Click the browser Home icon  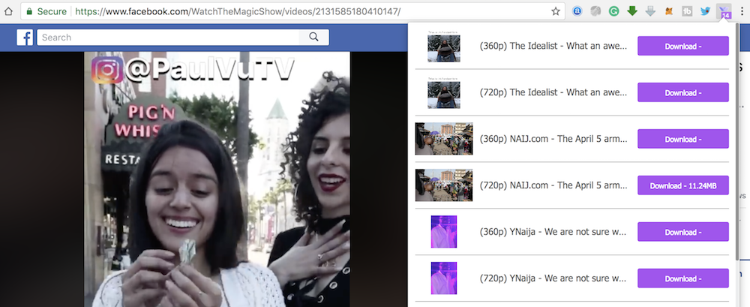(x=8, y=11)
